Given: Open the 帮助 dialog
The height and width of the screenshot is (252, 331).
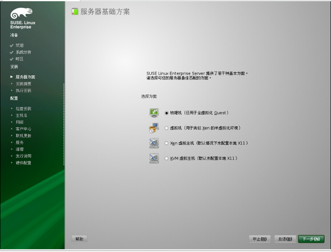Looking at the screenshot, I should (x=79, y=239).
